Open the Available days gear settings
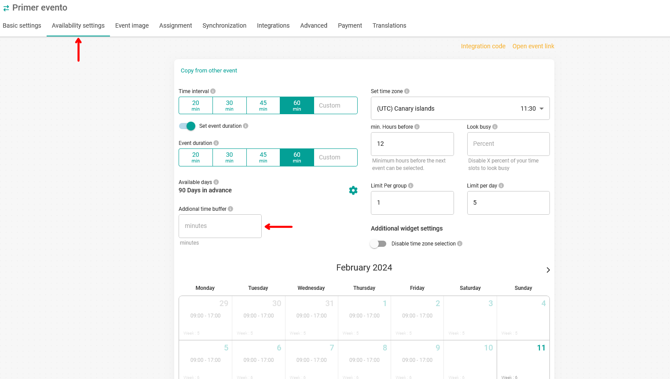The width and height of the screenshot is (670, 379). (353, 190)
